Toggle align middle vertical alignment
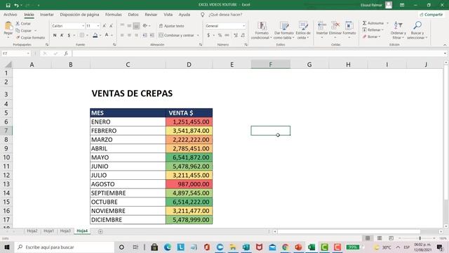This screenshot has width=449, height=253. click(x=129, y=25)
